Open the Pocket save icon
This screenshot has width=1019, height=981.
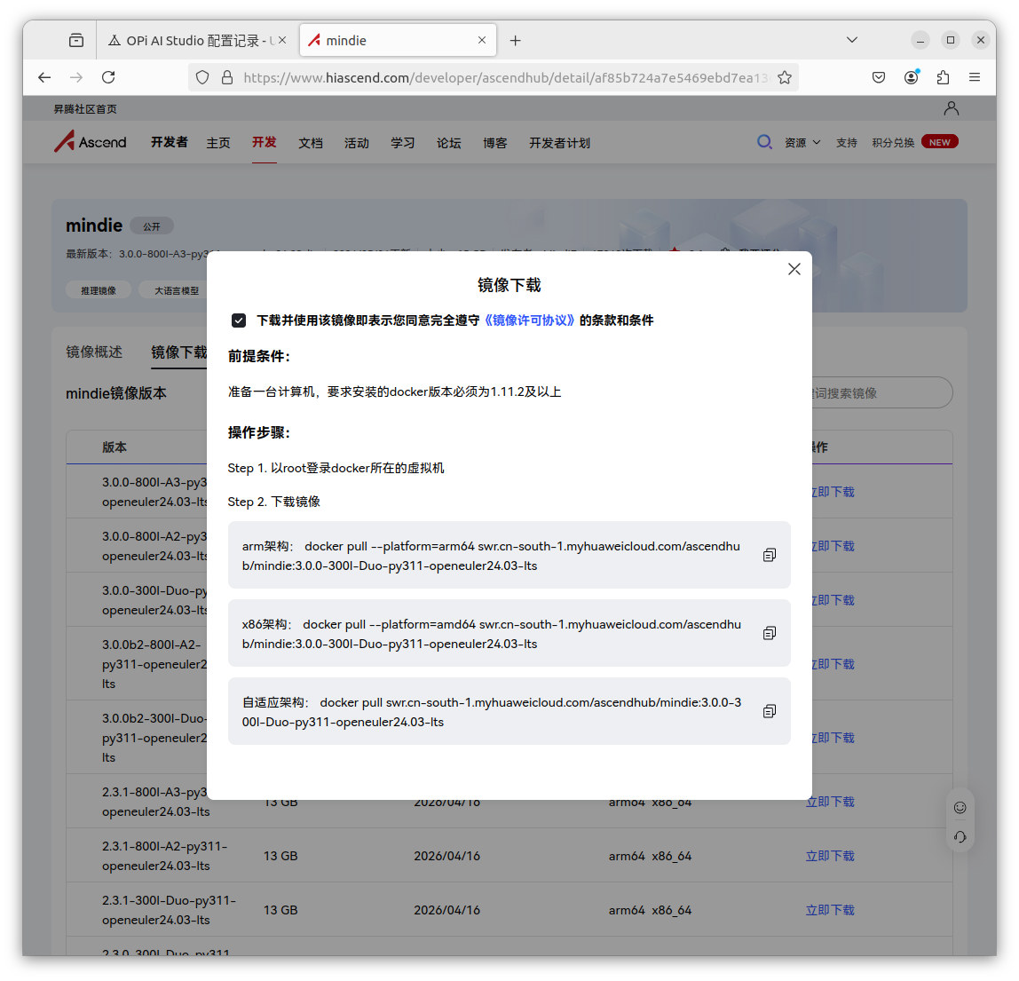pyautogui.click(x=879, y=77)
